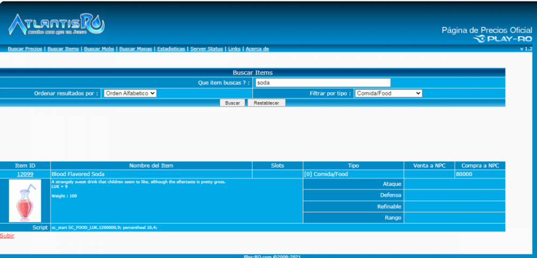The width and height of the screenshot is (537, 258).
Task: Open the Buscar Items menu link
Action: click(x=63, y=49)
